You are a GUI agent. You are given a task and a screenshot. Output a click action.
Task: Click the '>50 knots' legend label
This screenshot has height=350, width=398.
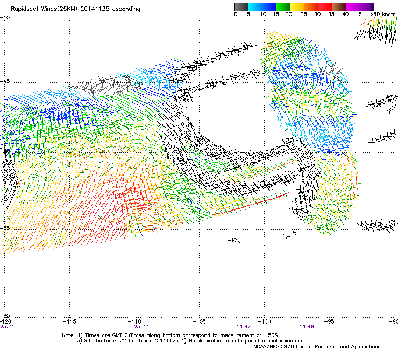click(x=382, y=15)
